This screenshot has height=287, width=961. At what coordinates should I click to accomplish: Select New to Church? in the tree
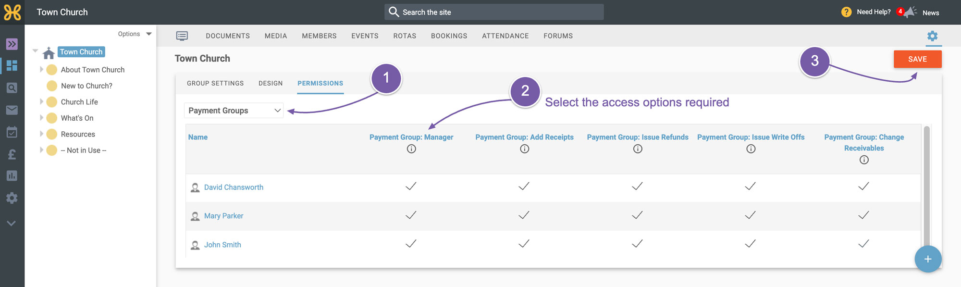[x=86, y=86]
